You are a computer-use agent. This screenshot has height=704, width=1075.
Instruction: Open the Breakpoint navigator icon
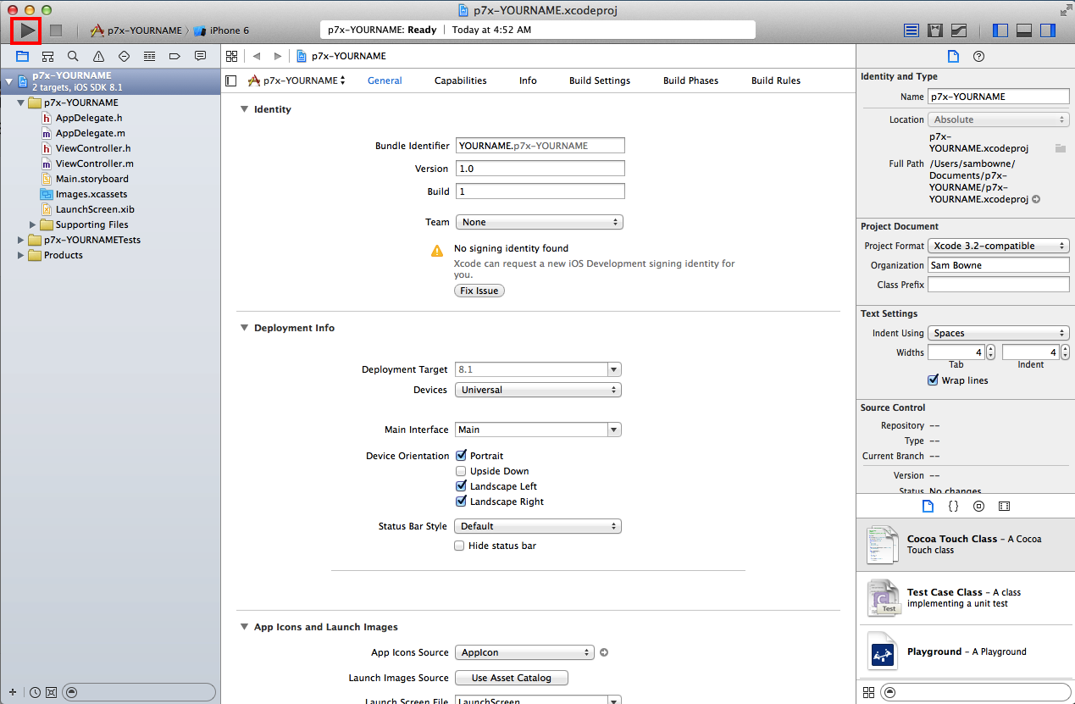[175, 56]
